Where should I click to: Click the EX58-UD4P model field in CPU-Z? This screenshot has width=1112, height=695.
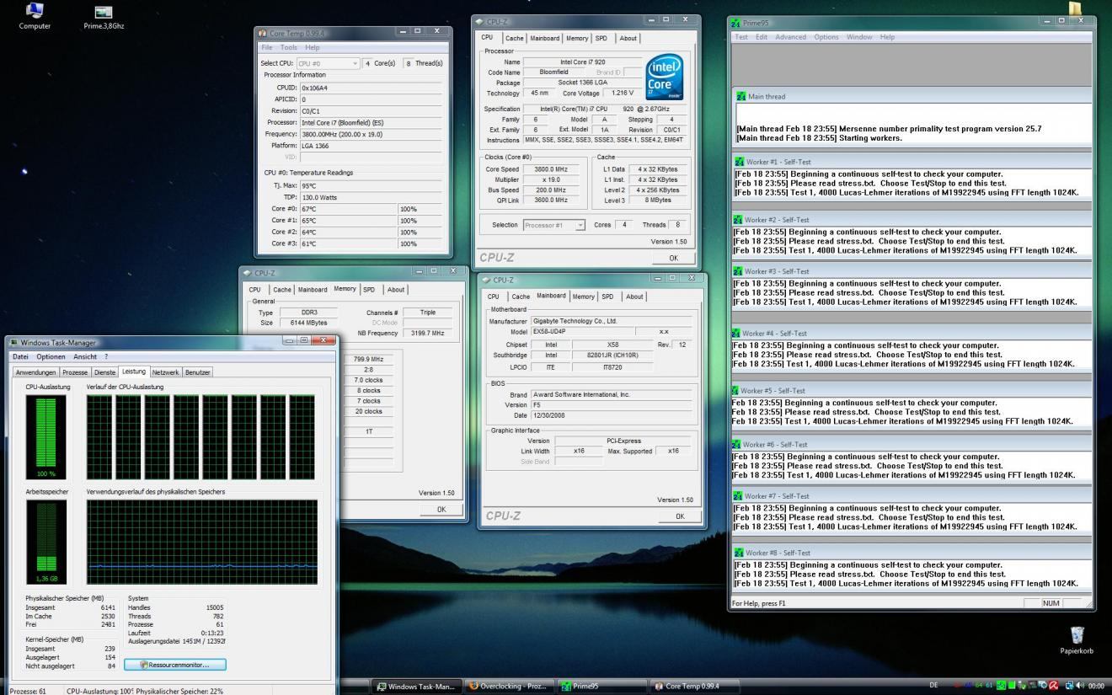(582, 332)
